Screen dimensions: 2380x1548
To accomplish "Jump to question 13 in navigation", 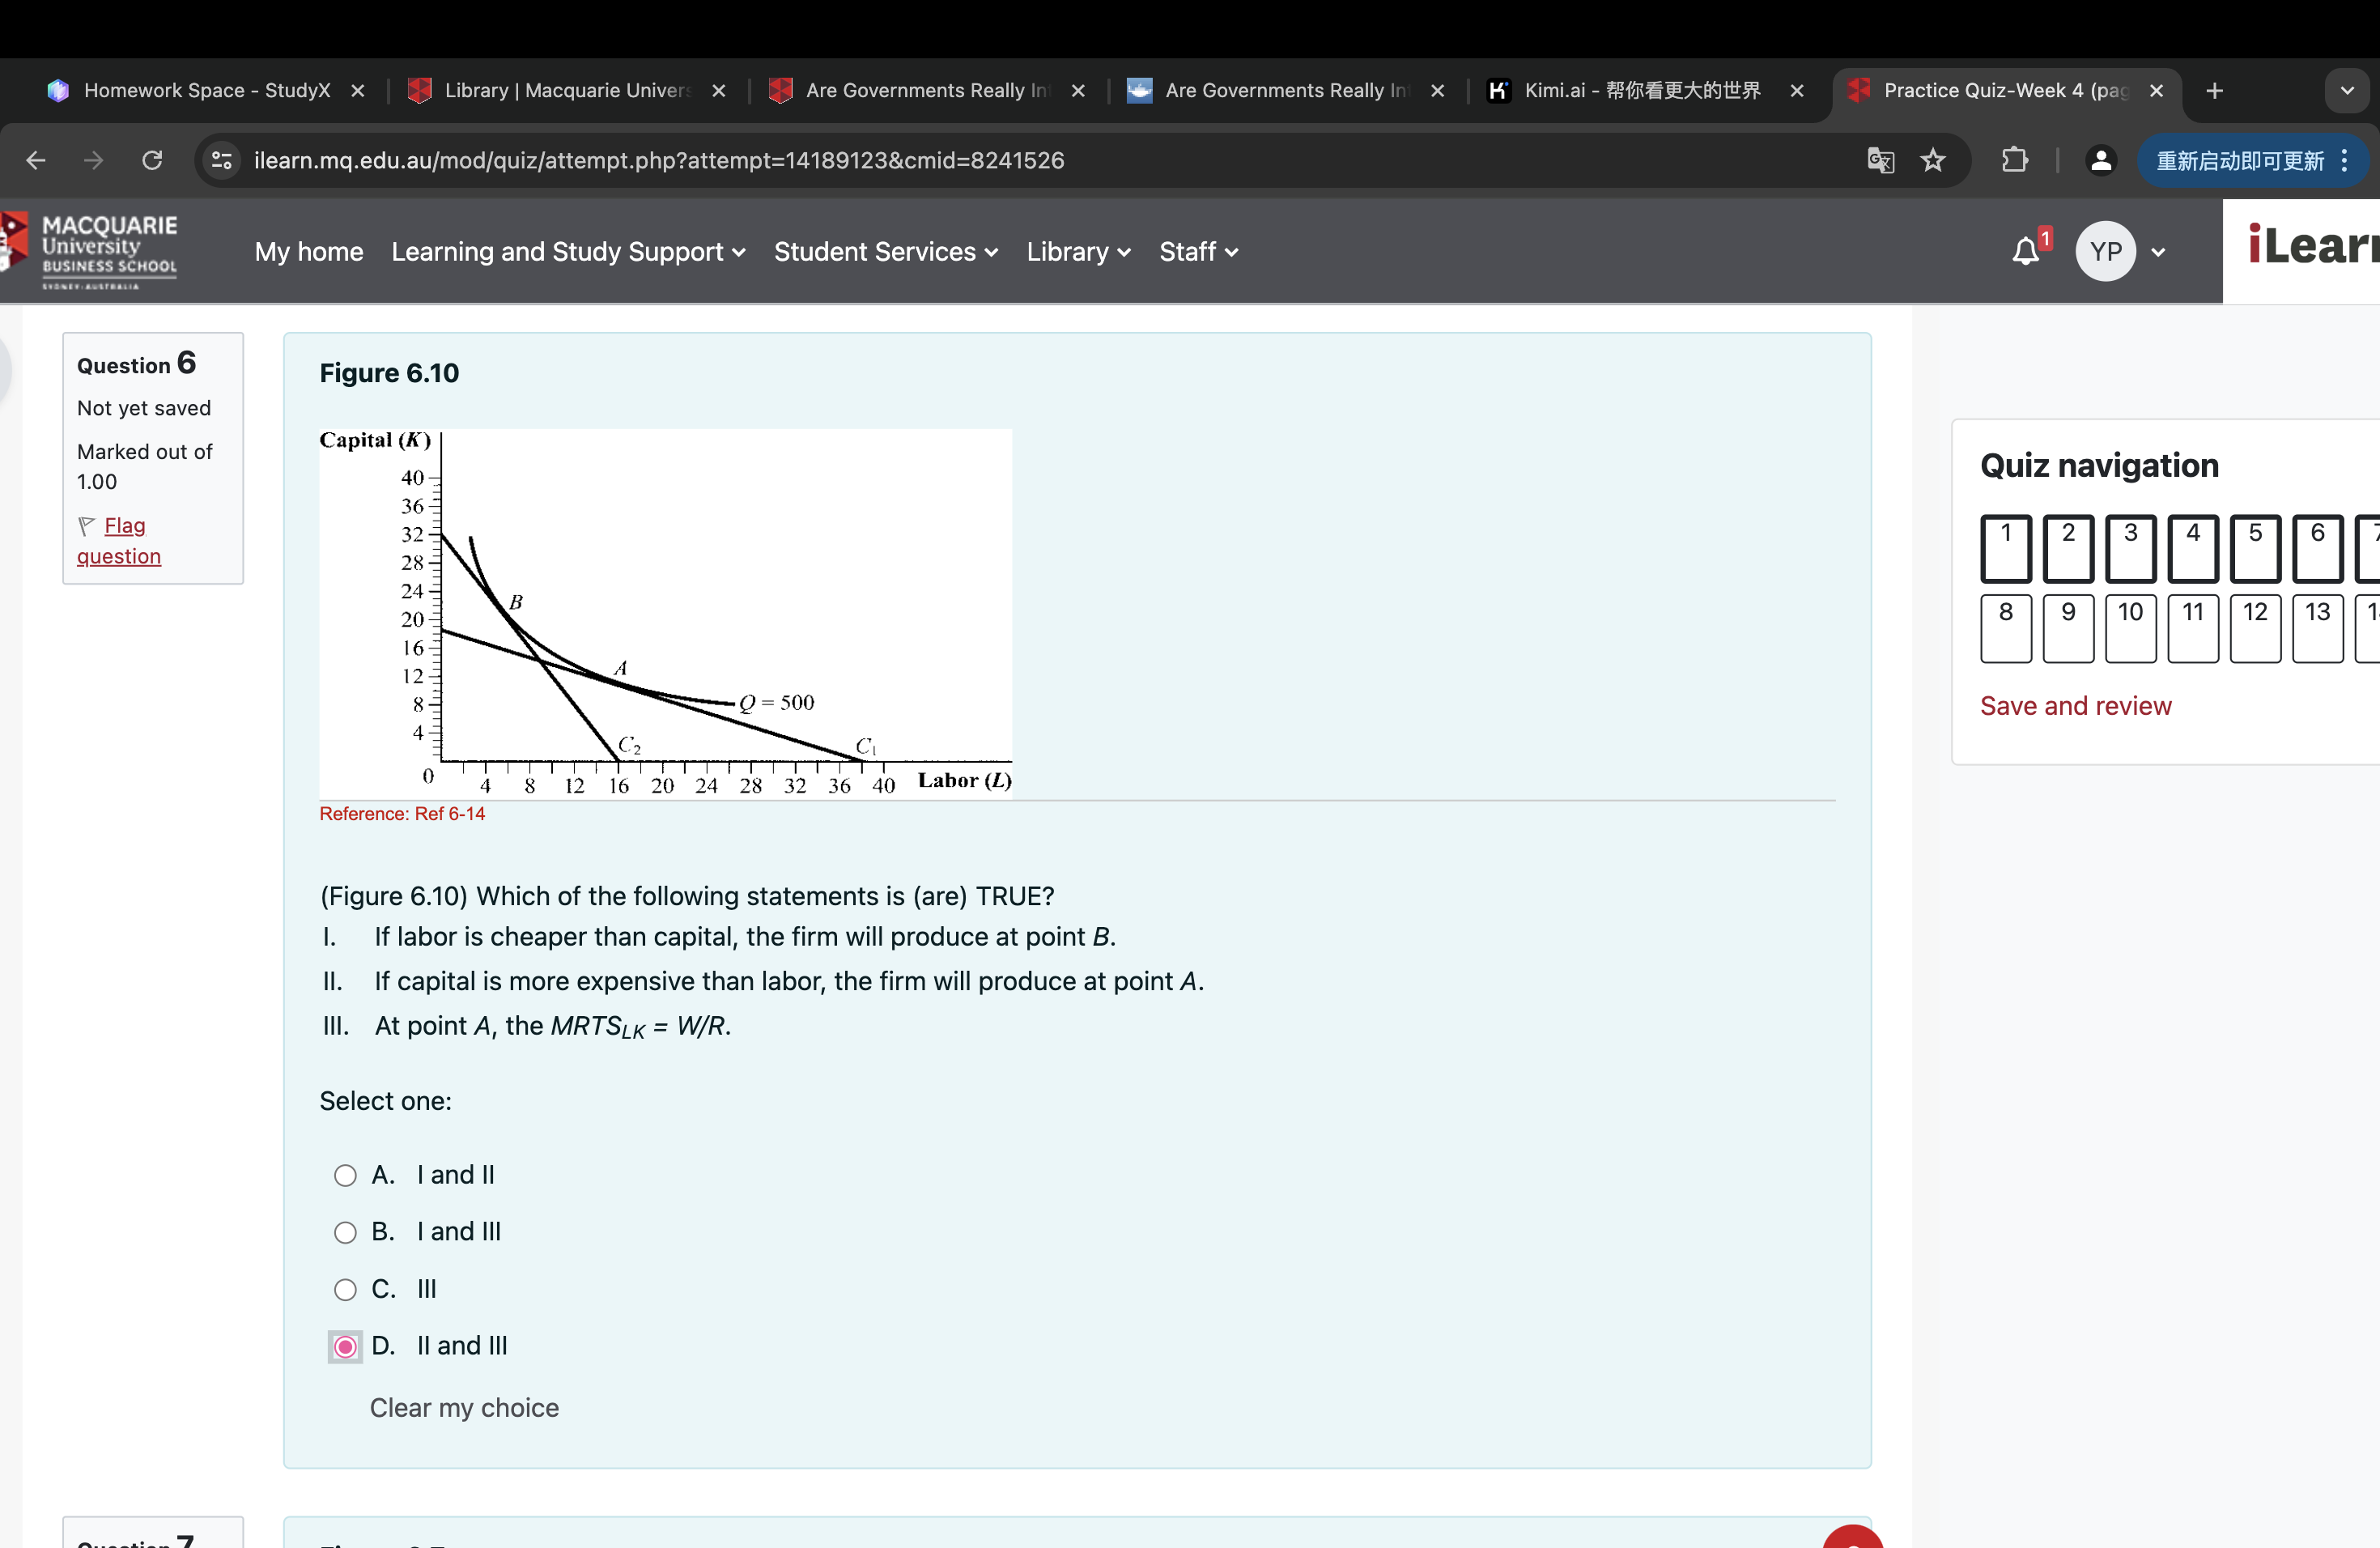I will click(x=2317, y=628).
